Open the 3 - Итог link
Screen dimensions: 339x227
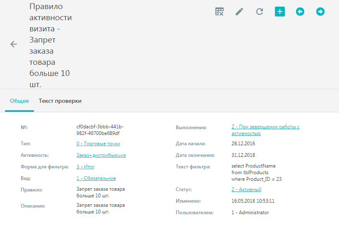(x=86, y=167)
